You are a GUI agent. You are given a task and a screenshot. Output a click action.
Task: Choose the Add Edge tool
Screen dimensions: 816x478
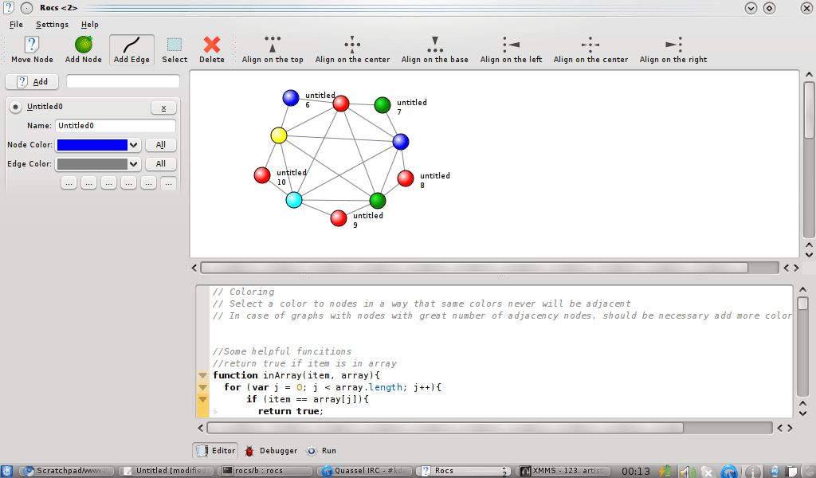[131, 49]
